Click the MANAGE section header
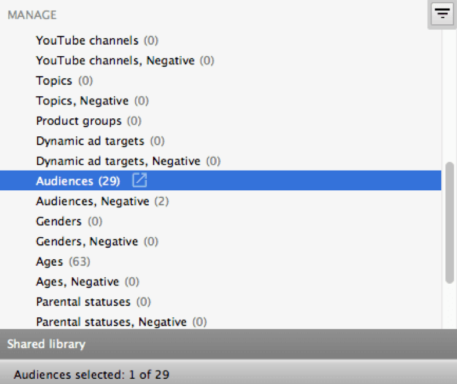Viewport: 457px width, 384px height. coord(32,15)
